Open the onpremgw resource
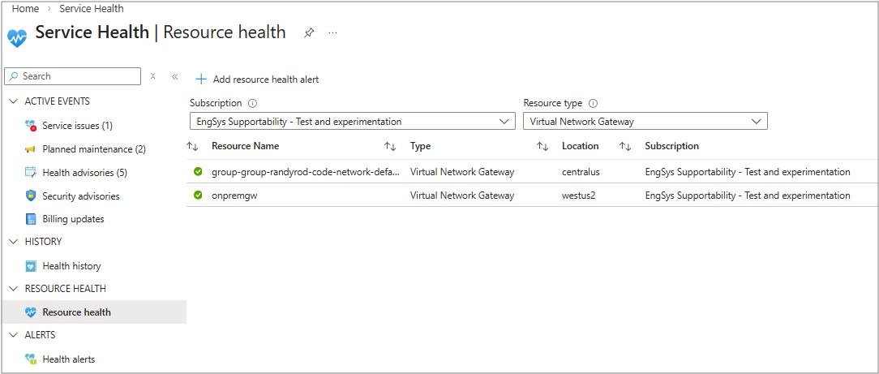Image resolution: width=879 pixels, height=374 pixels. coord(234,196)
